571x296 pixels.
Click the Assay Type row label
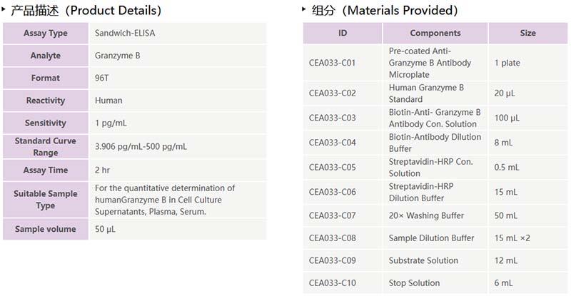tap(46, 34)
